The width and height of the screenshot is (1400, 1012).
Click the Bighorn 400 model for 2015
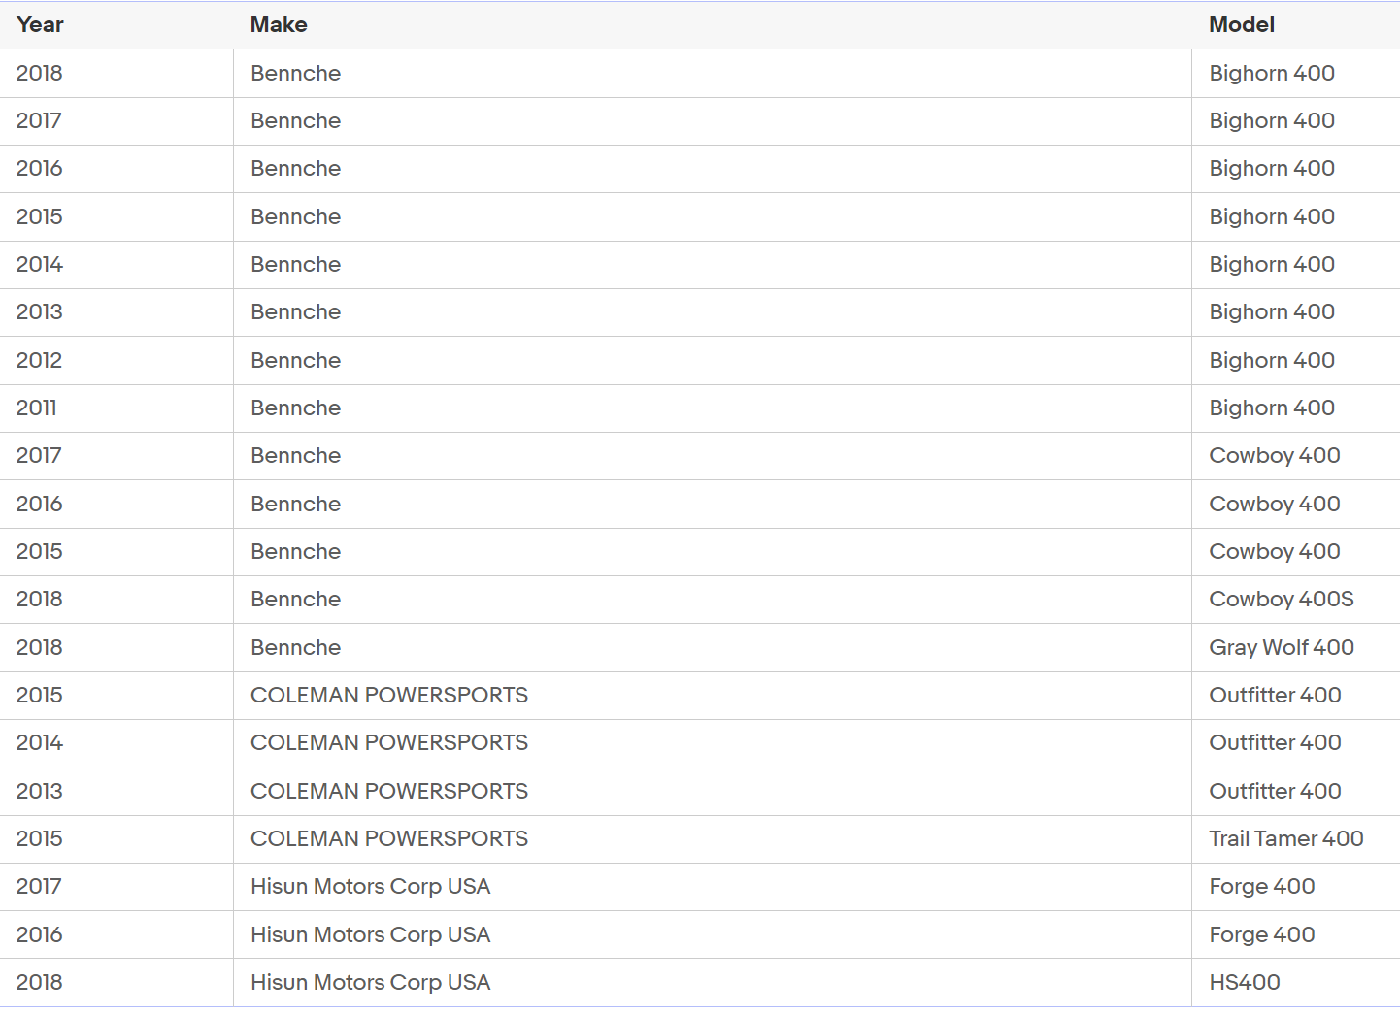tap(1272, 216)
